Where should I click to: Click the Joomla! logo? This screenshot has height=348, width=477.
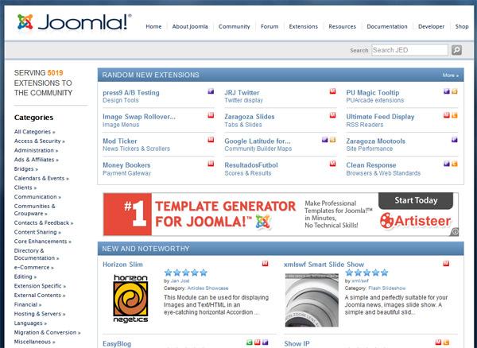(73, 24)
